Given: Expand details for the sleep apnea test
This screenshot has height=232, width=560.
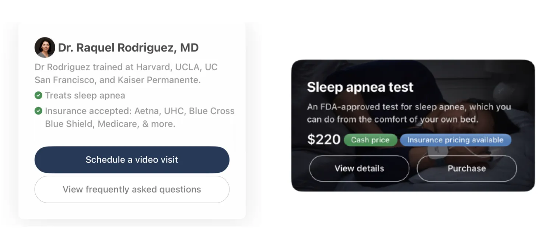Looking at the screenshot, I should [x=359, y=168].
